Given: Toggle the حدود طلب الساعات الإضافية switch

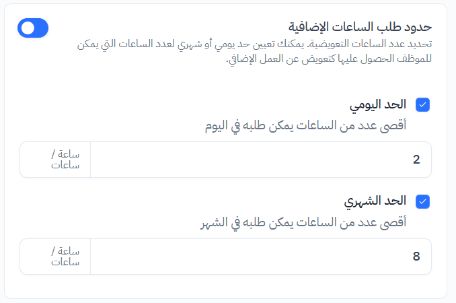Looking at the screenshot, I should coord(34,28).
